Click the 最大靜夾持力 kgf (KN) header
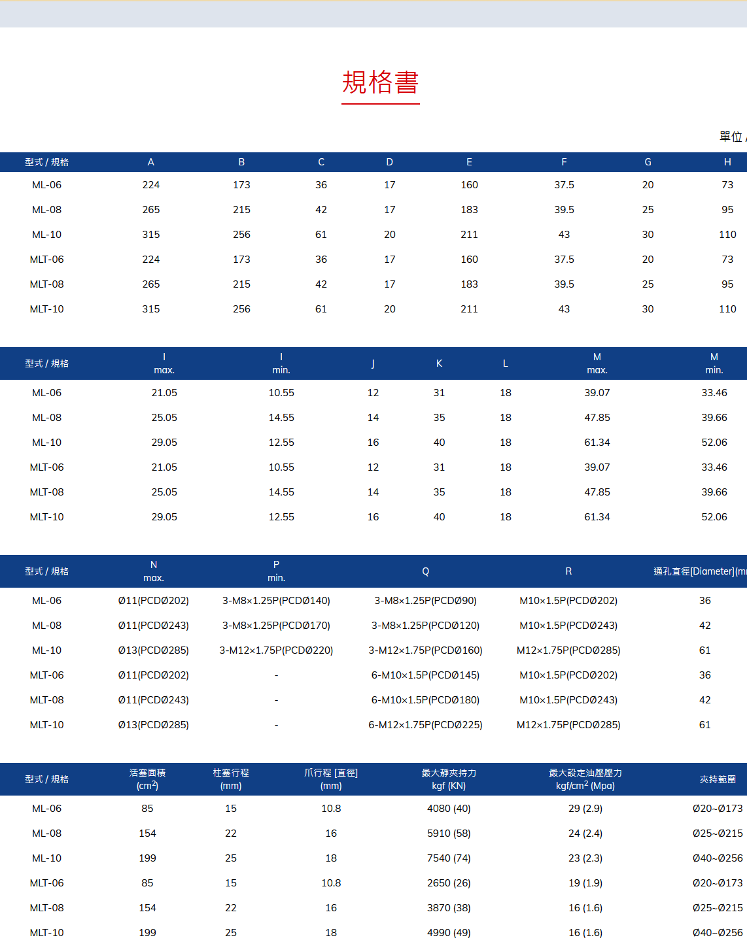 click(x=449, y=779)
